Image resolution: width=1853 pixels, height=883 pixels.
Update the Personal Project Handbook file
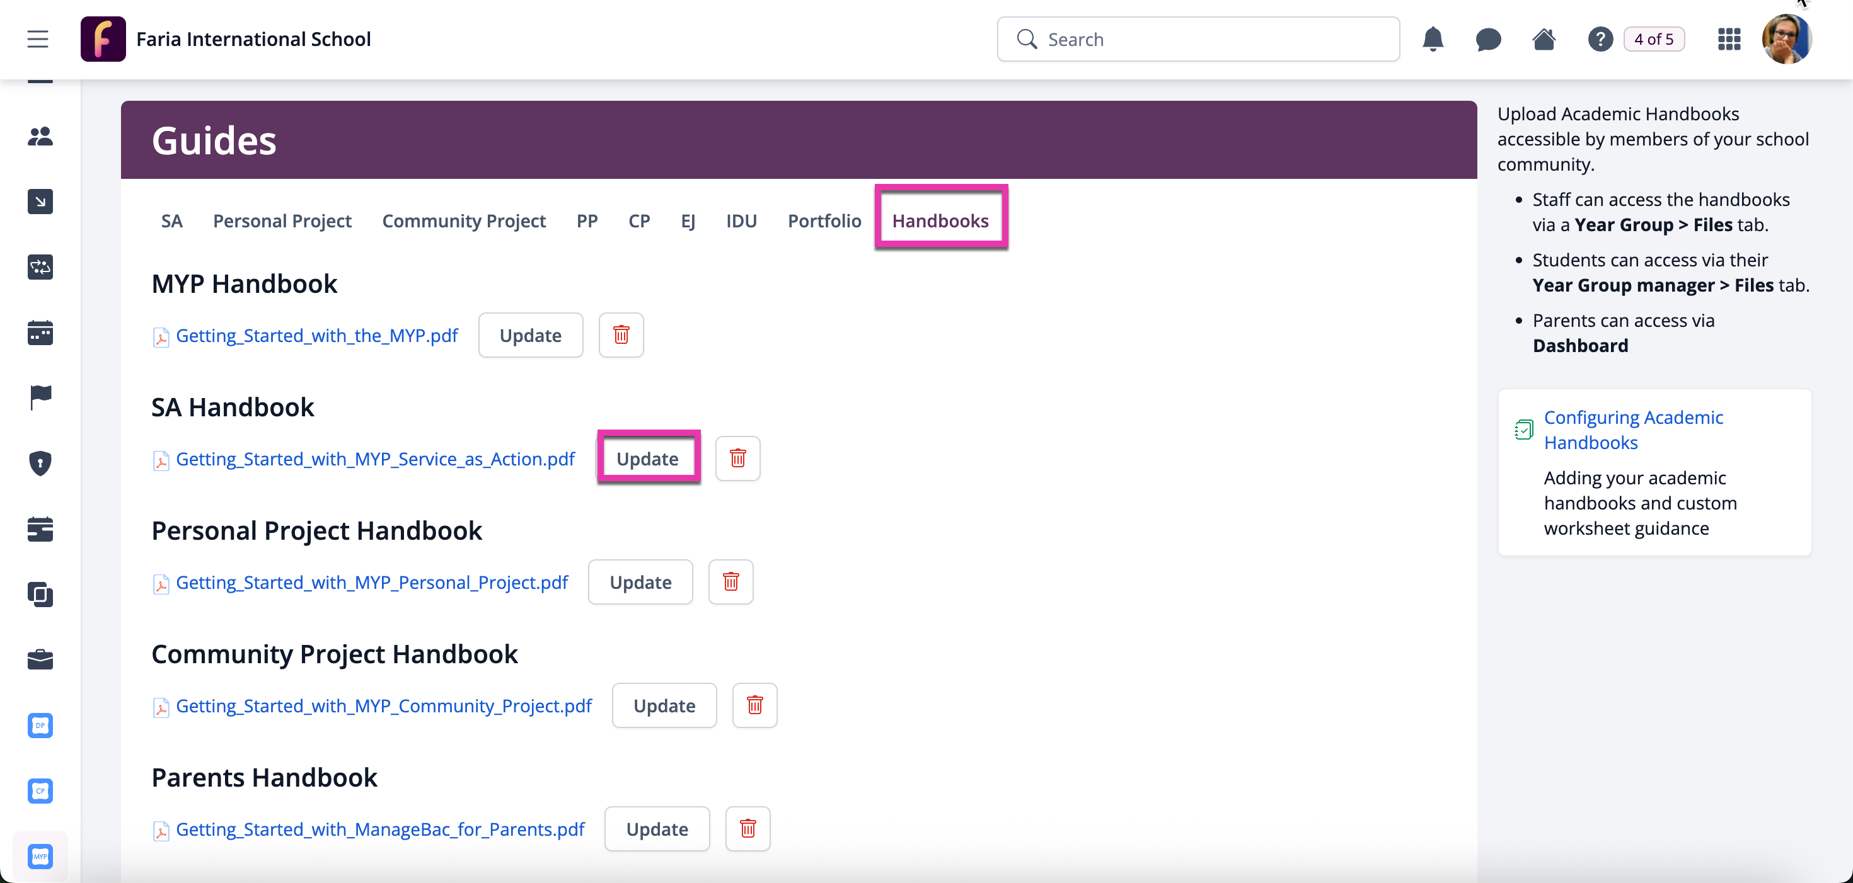[x=640, y=583]
